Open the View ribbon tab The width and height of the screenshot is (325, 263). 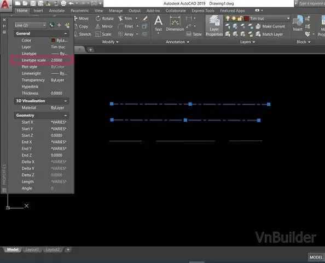click(x=98, y=10)
